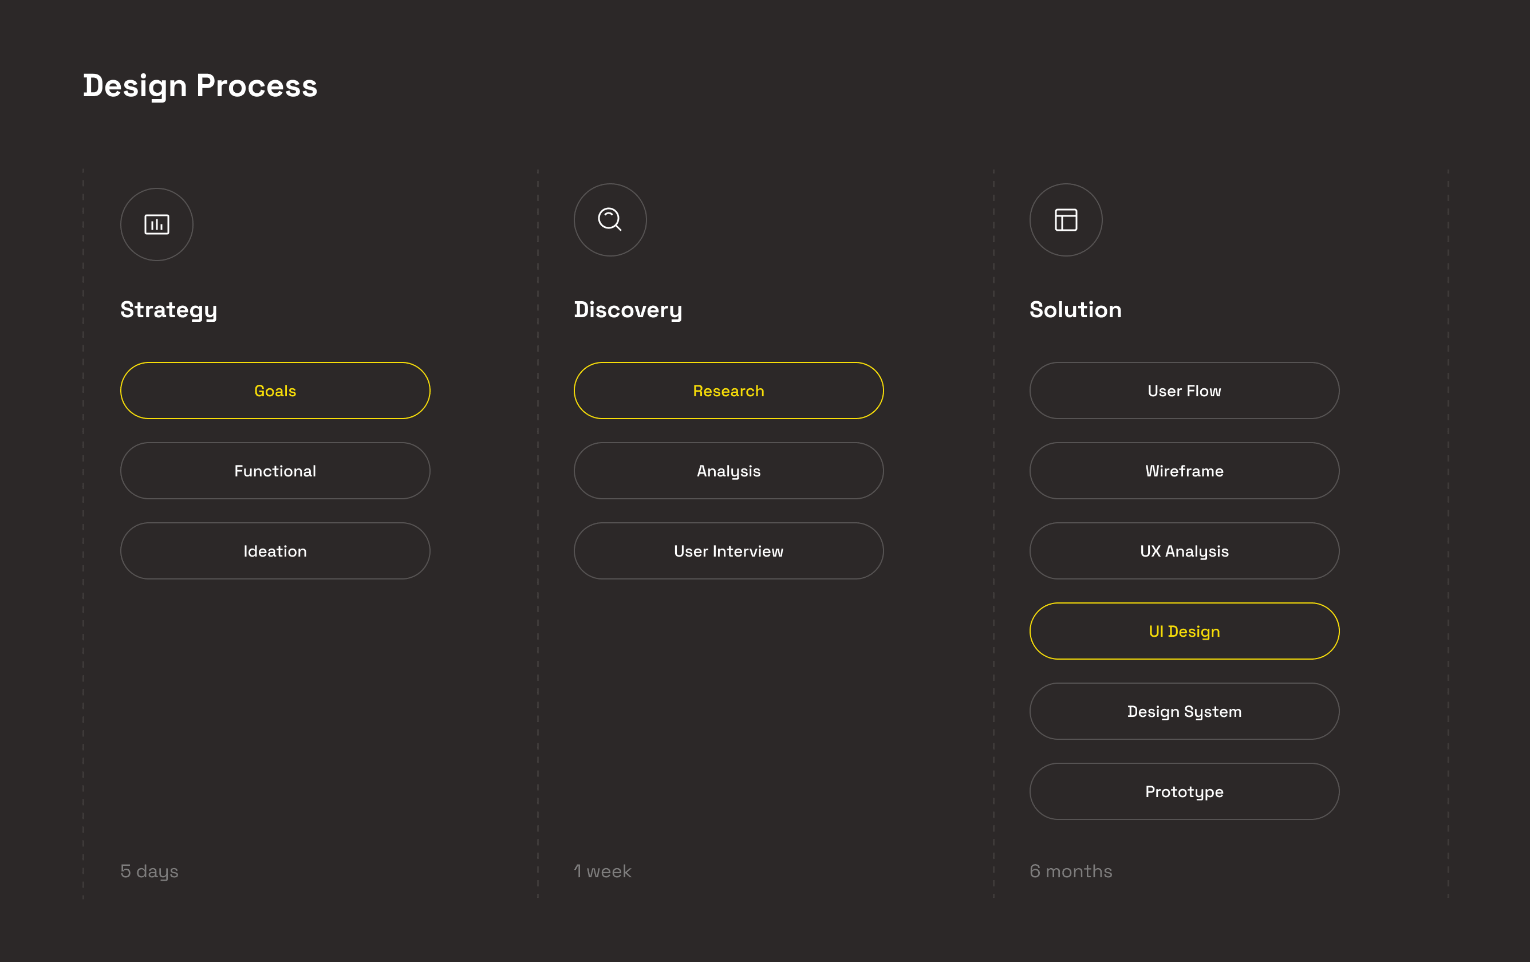The width and height of the screenshot is (1530, 962).
Task: Click the Discovery magnifier icon
Action: point(610,220)
